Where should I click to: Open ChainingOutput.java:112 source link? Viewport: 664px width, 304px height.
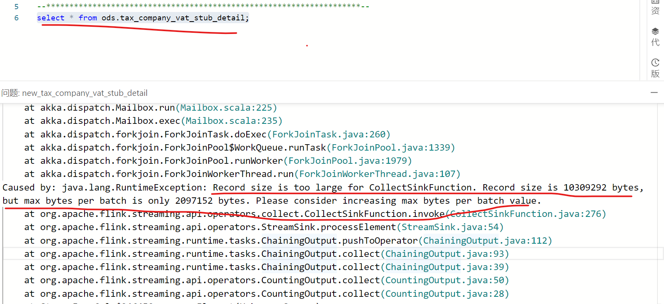click(485, 241)
